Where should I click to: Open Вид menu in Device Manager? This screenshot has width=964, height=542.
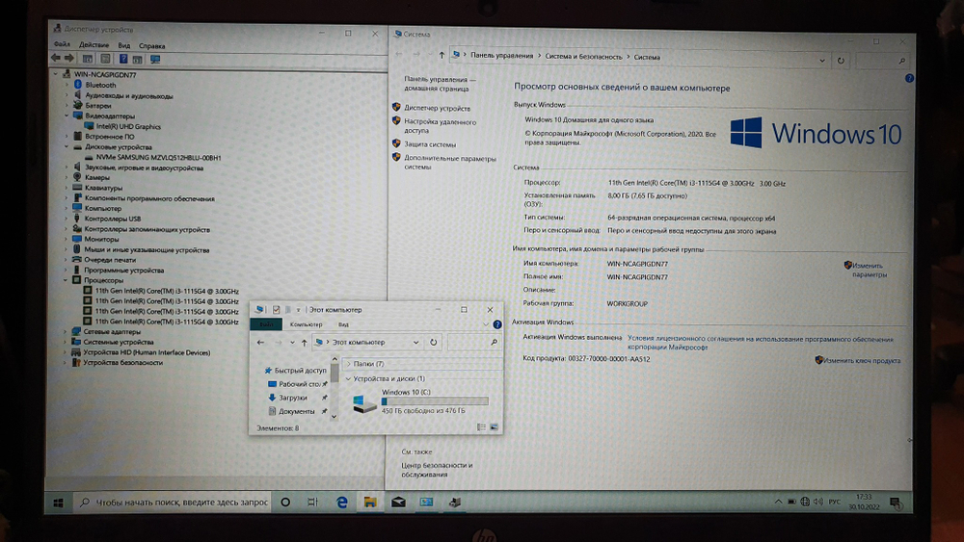click(x=123, y=45)
